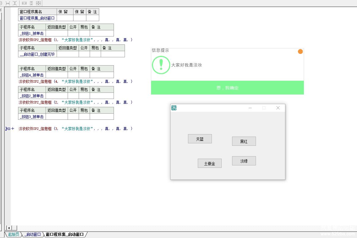Click the equal horizontal spacing toolbar icon
The height and width of the screenshot is (238, 357).
tap(8, 3)
